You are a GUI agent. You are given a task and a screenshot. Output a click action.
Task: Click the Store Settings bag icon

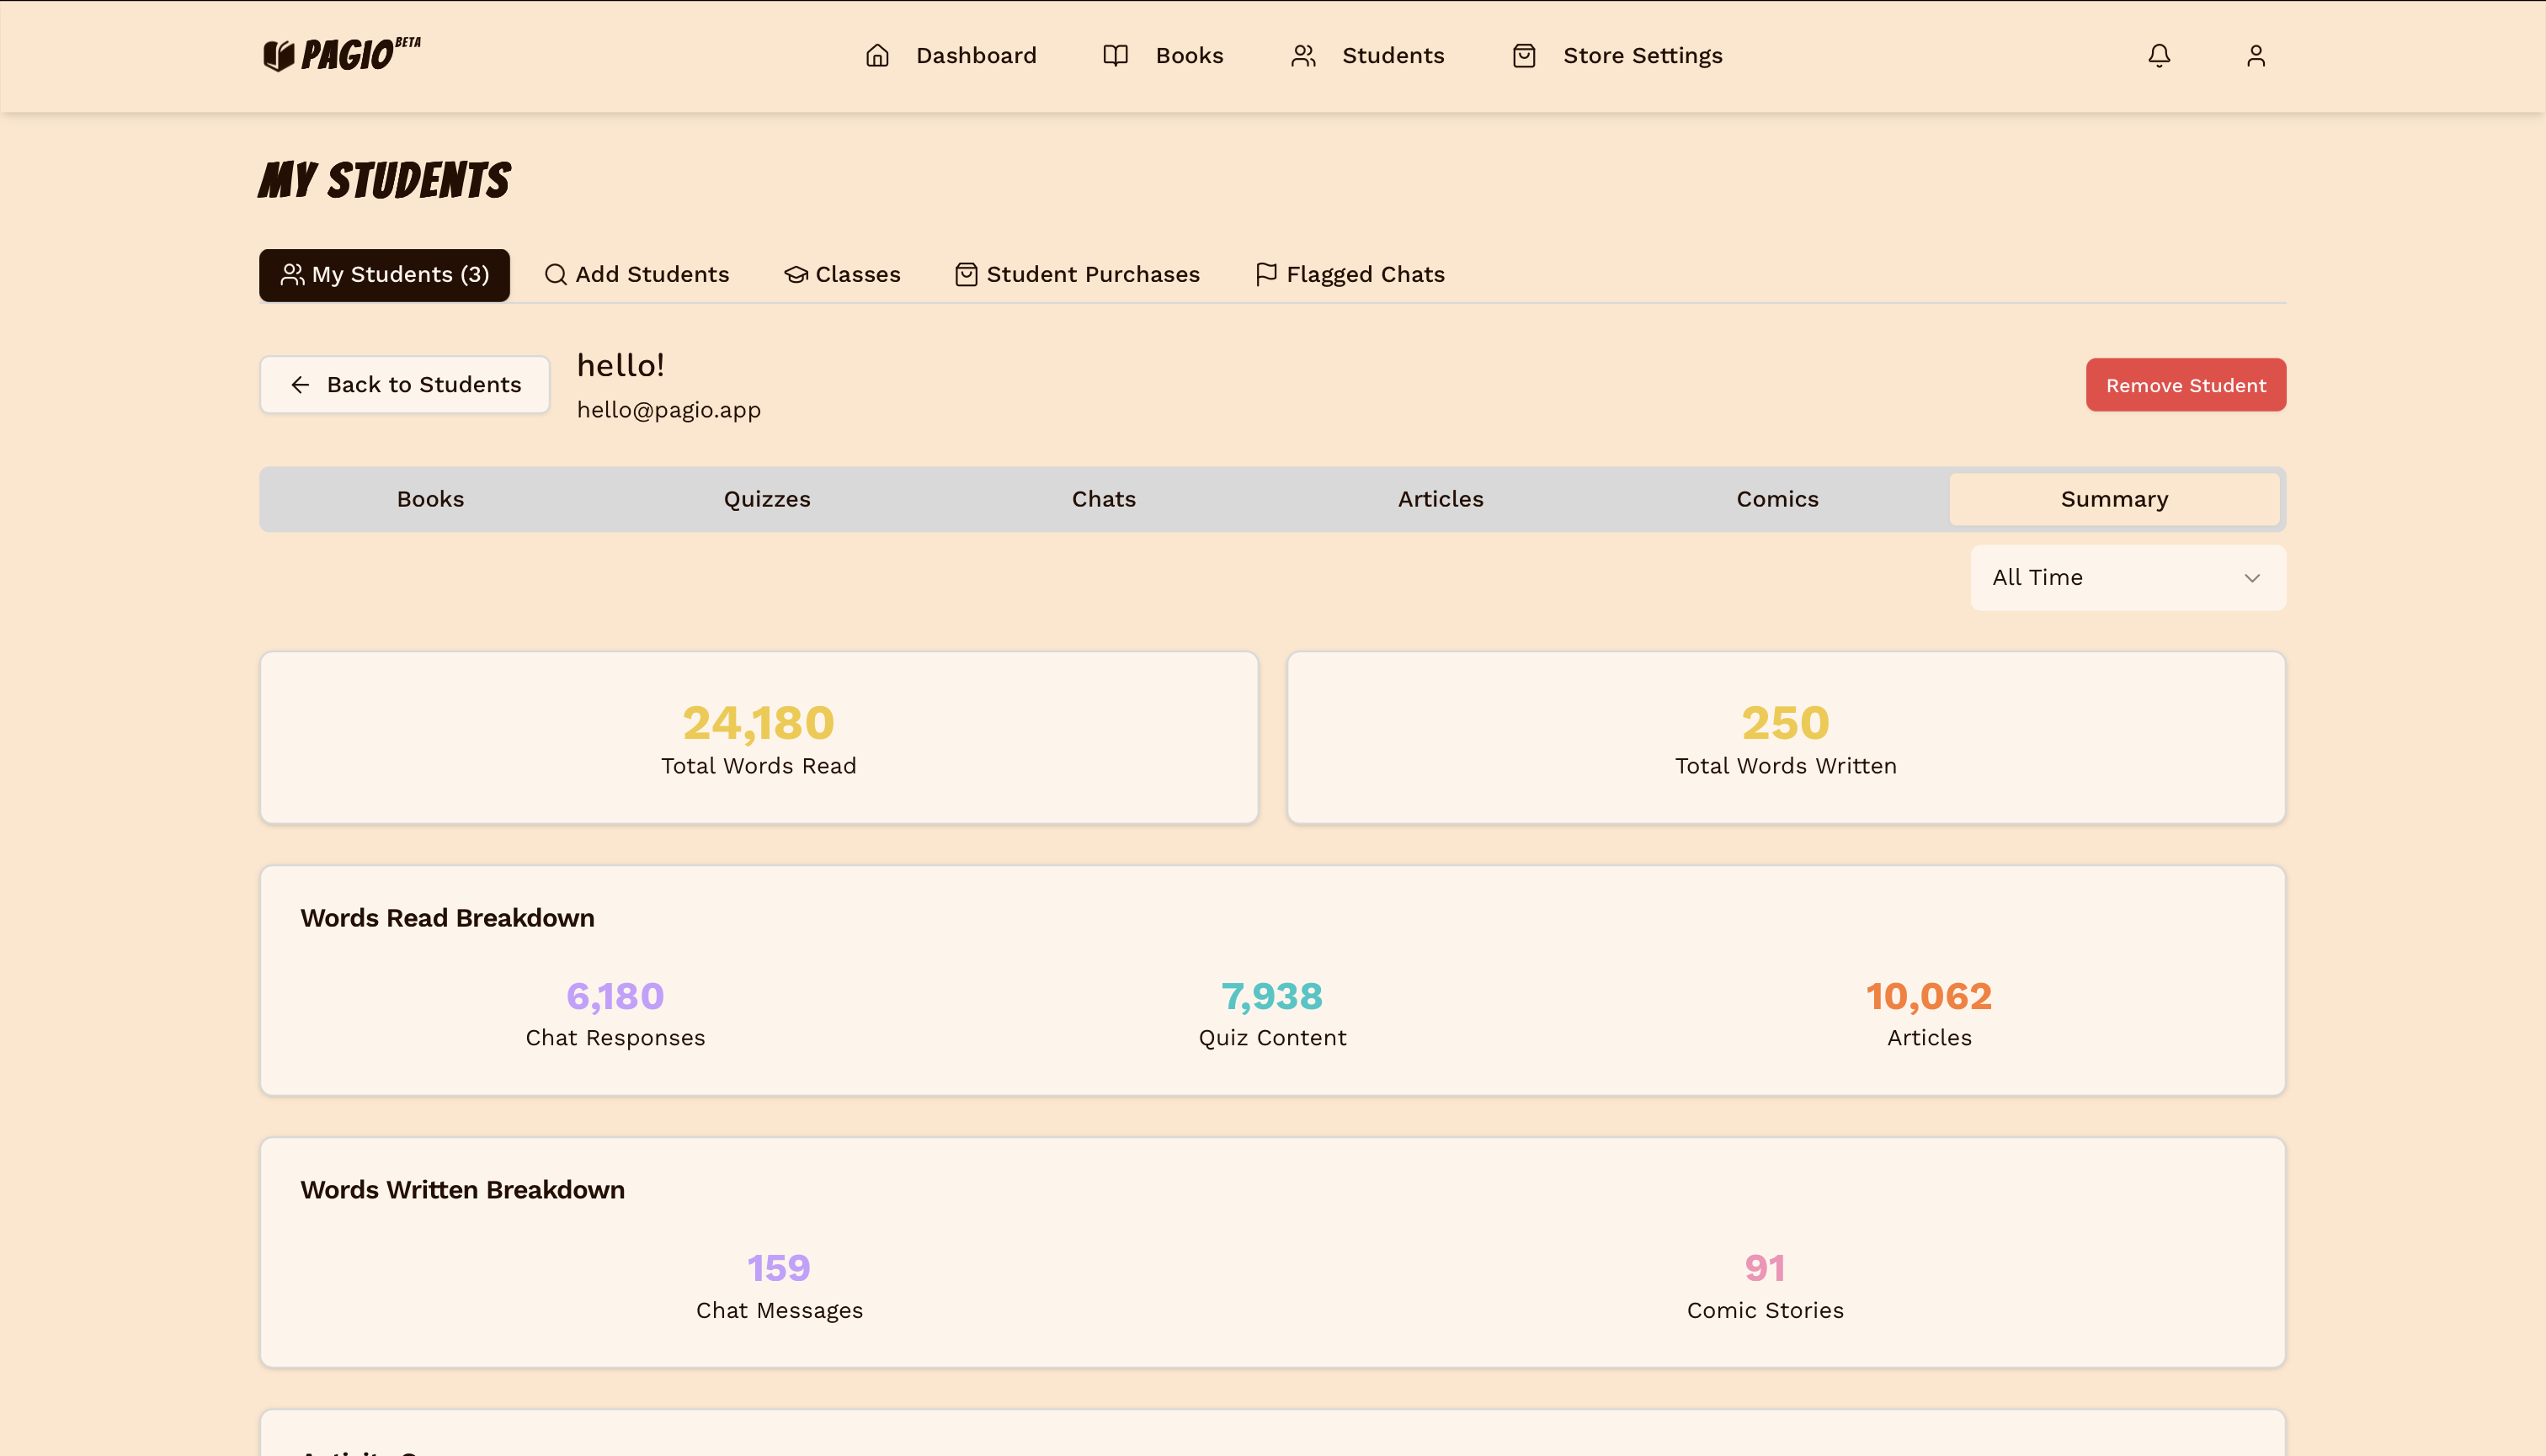(x=1524, y=56)
